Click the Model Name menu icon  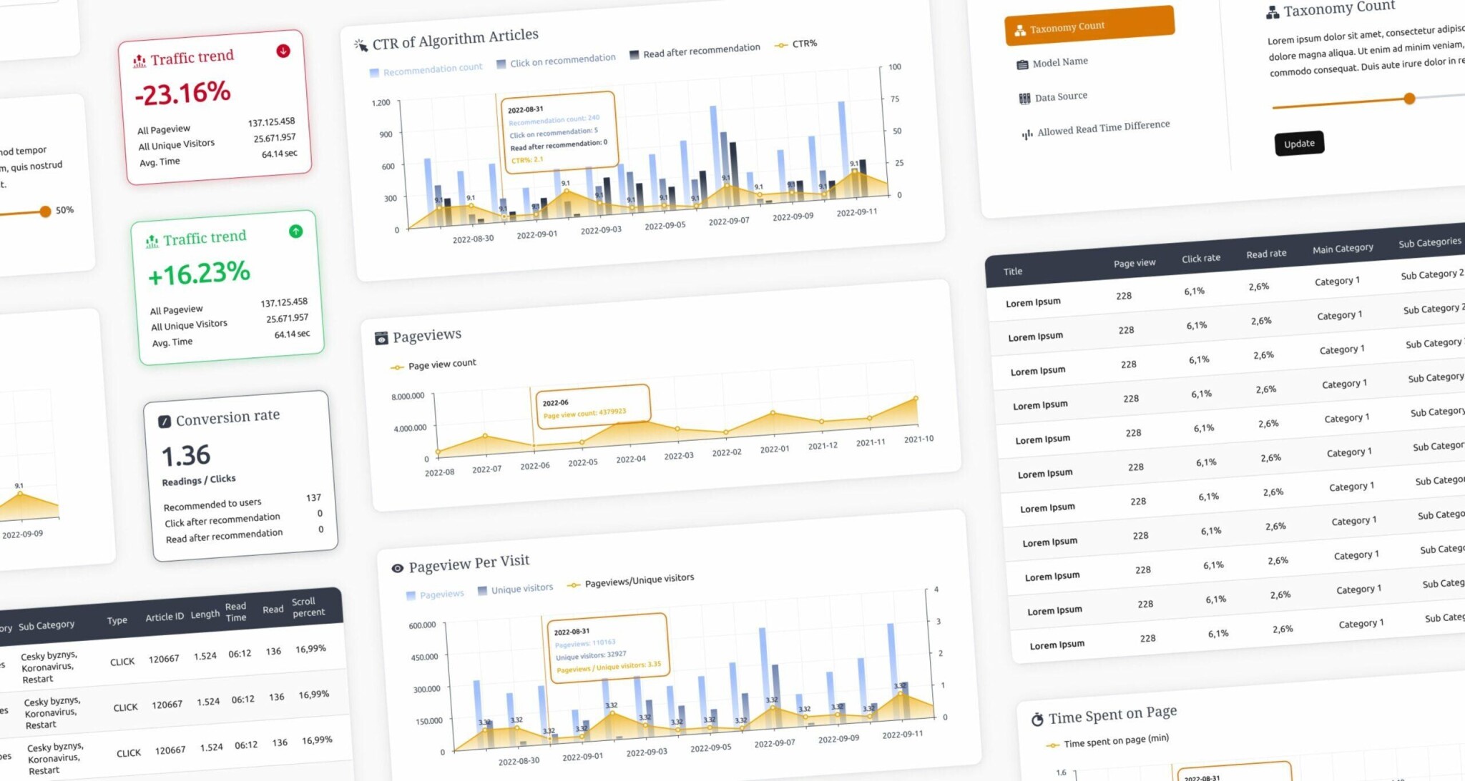(1022, 65)
